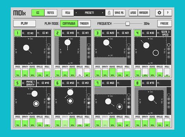Select the ring attractor icon, second in pad 1
Image resolution: width=185 pixels, height=137 pixels.
point(49,49)
